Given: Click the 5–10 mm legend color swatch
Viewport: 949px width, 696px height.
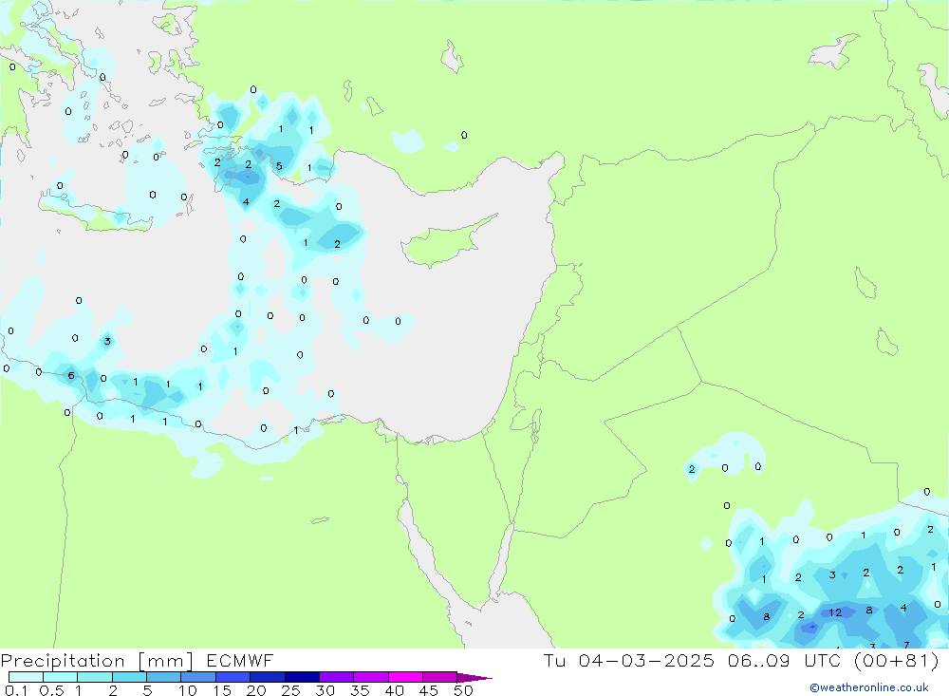Looking at the screenshot, I should (x=164, y=677).
